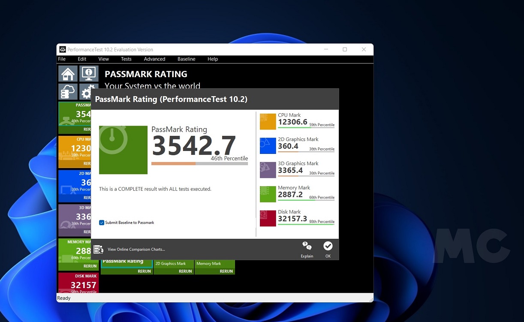Click the PassMark Rating percentile bar

coord(199,163)
